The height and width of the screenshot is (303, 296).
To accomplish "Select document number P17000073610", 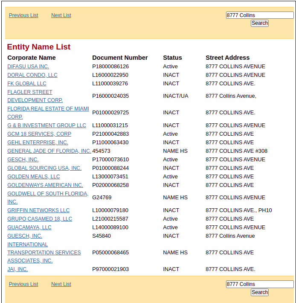I will coord(110,160).
